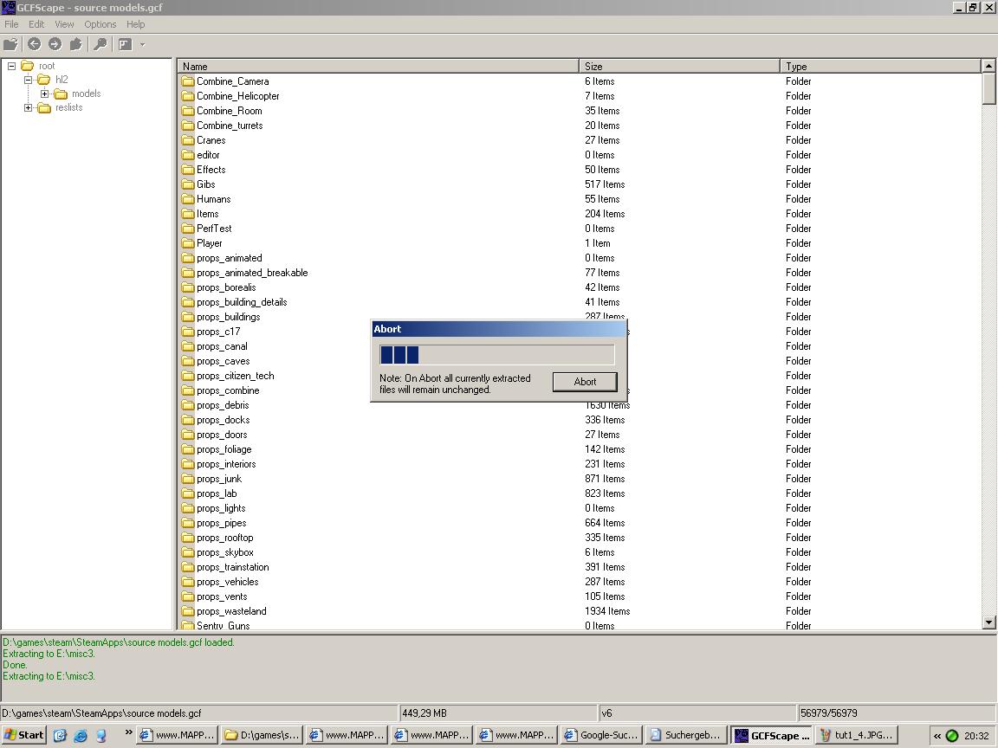The image size is (998, 748).
Task: Click the Open file toolbar icon
Action: [x=10, y=44]
